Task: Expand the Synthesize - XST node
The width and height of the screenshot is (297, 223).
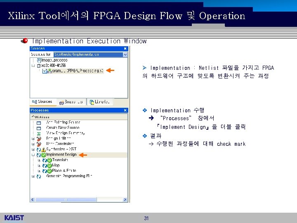Action: pos(33,149)
